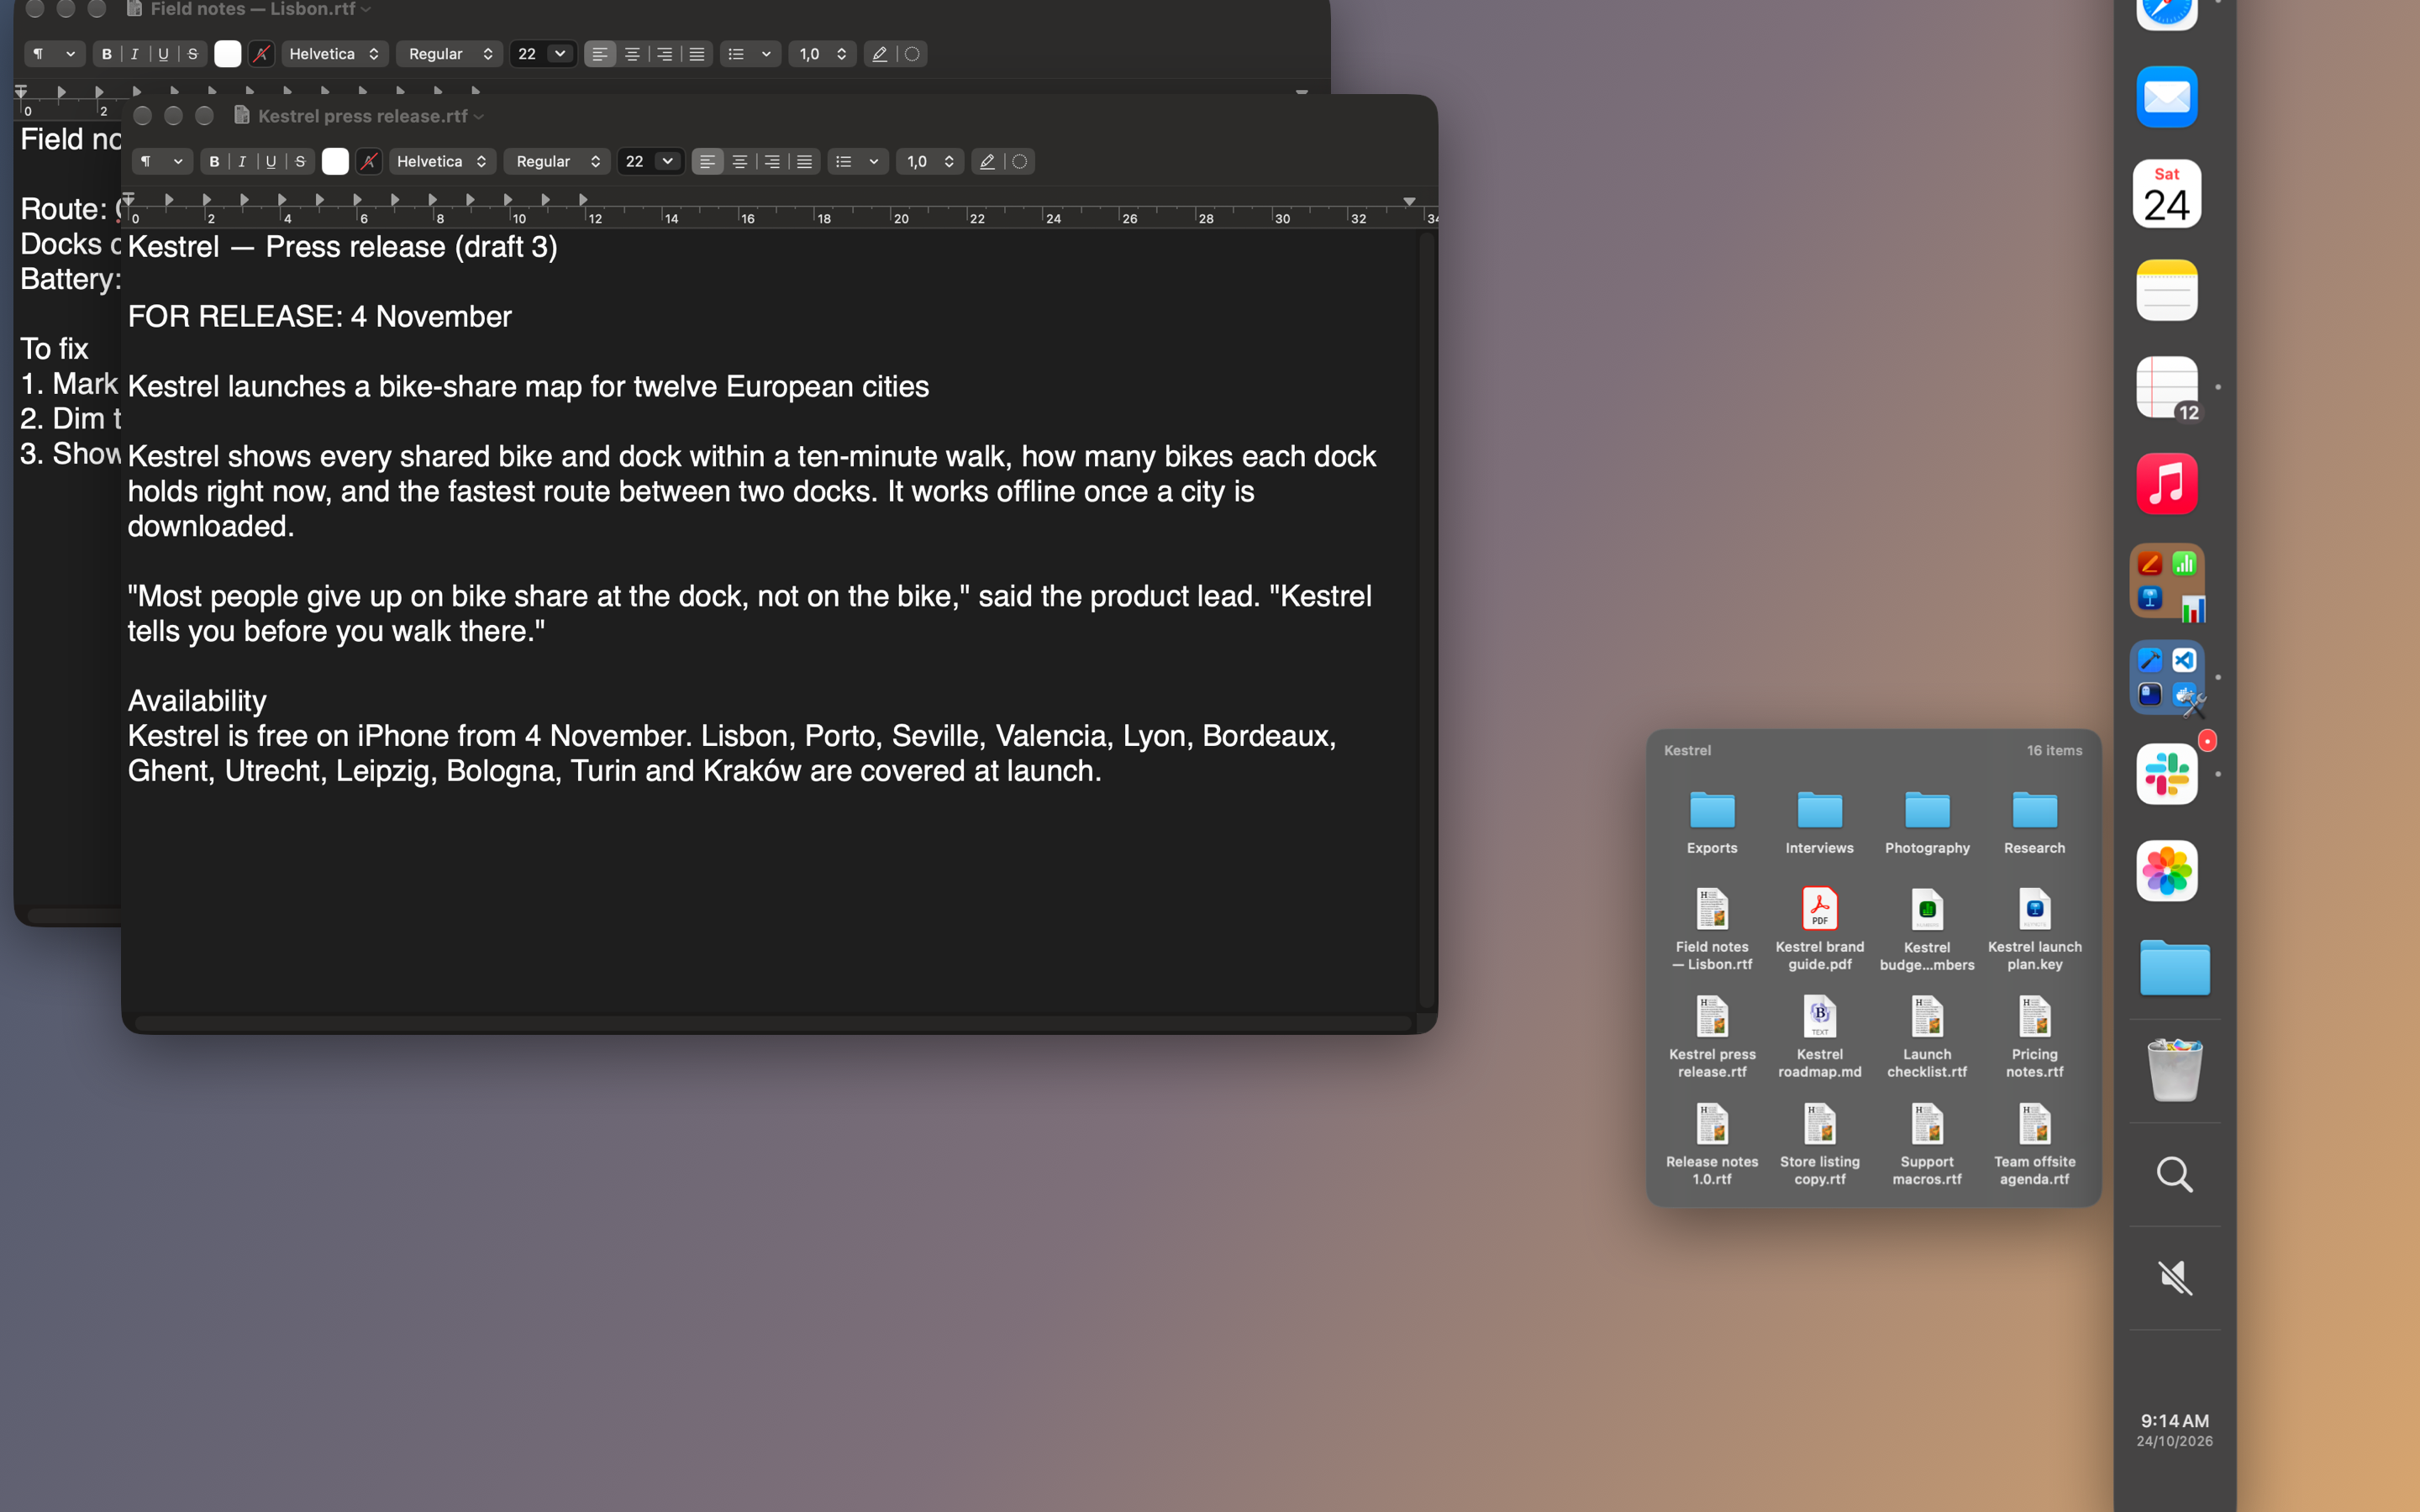Viewport: 2420px width, 1512px height.
Task: Center text in press release window
Action: point(740,161)
